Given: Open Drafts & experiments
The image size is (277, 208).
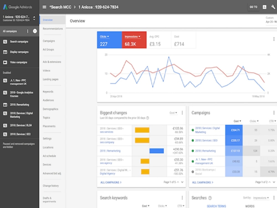Looking at the screenshot, I should pyautogui.click(x=49, y=200).
